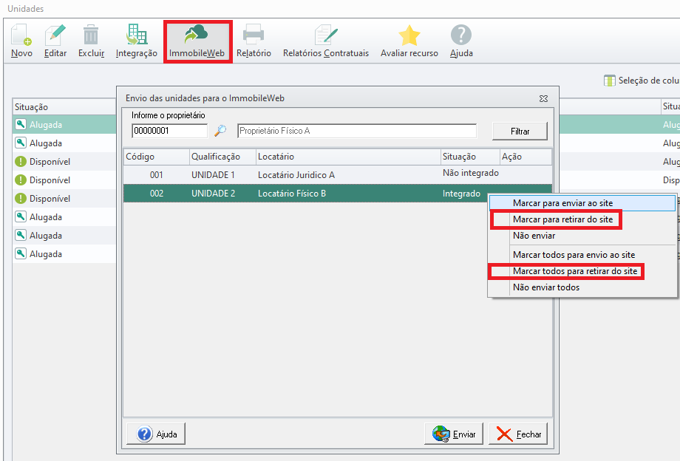Close the Envio das unidades dialog
Image resolution: width=680 pixels, height=461 pixels.
(543, 98)
